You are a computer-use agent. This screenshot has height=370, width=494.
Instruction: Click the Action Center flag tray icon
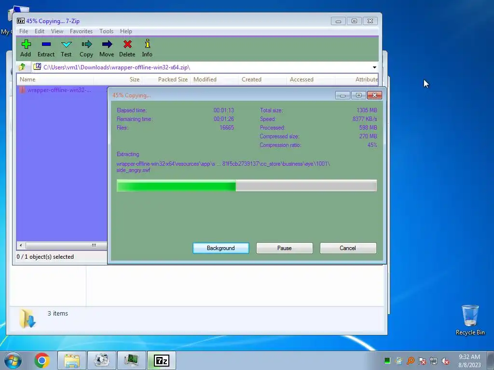click(422, 361)
